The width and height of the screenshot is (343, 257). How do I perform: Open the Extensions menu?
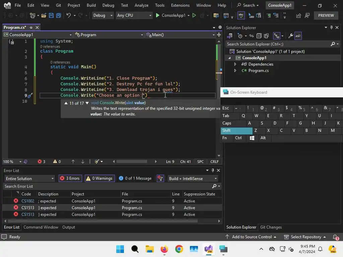(x=180, y=5)
